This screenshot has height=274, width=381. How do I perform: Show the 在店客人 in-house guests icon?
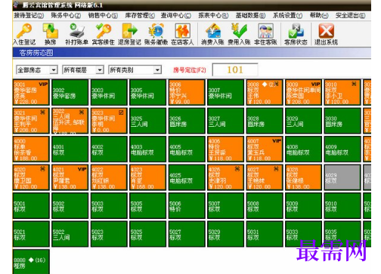[182, 34]
